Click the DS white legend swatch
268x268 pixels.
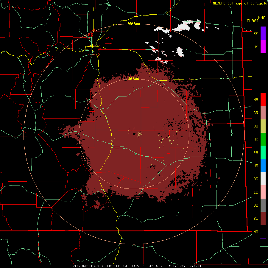point(263,179)
